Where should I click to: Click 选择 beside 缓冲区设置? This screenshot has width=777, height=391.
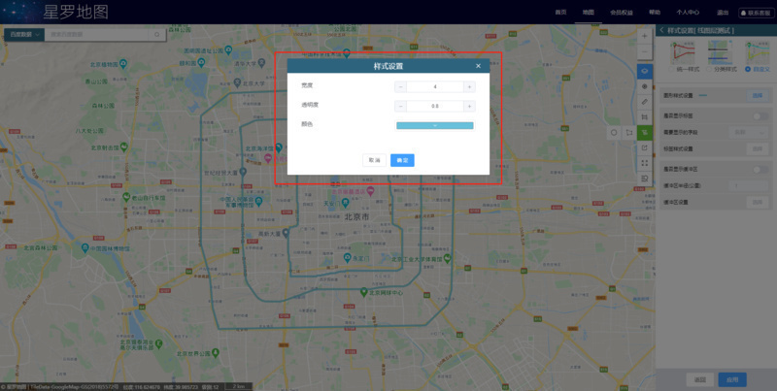[x=758, y=203]
